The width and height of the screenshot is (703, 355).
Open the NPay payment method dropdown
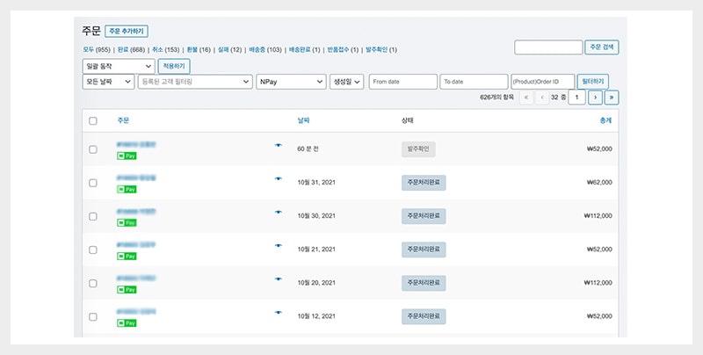click(x=291, y=82)
